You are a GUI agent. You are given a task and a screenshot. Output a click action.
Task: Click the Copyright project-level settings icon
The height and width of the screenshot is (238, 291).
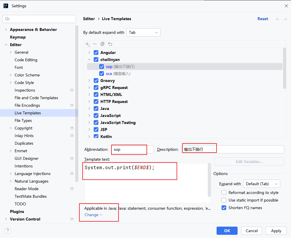(72, 128)
